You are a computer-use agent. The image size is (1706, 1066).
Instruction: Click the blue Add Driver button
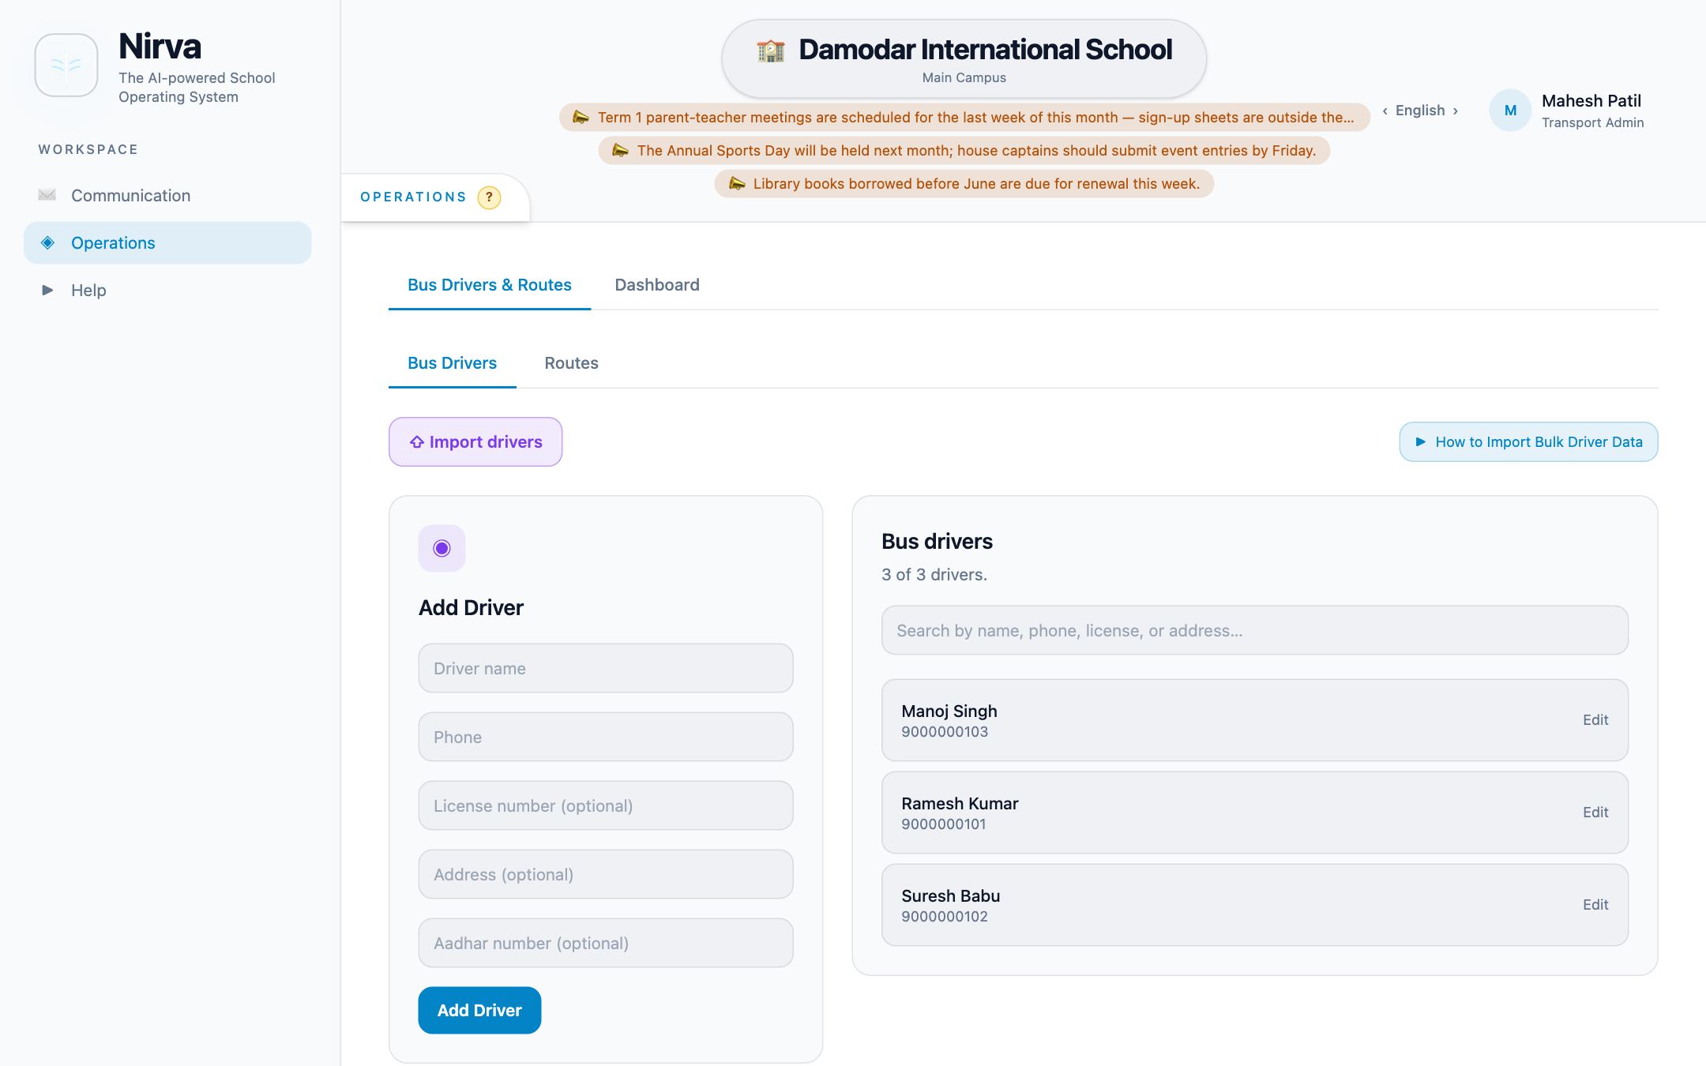pos(479,1010)
